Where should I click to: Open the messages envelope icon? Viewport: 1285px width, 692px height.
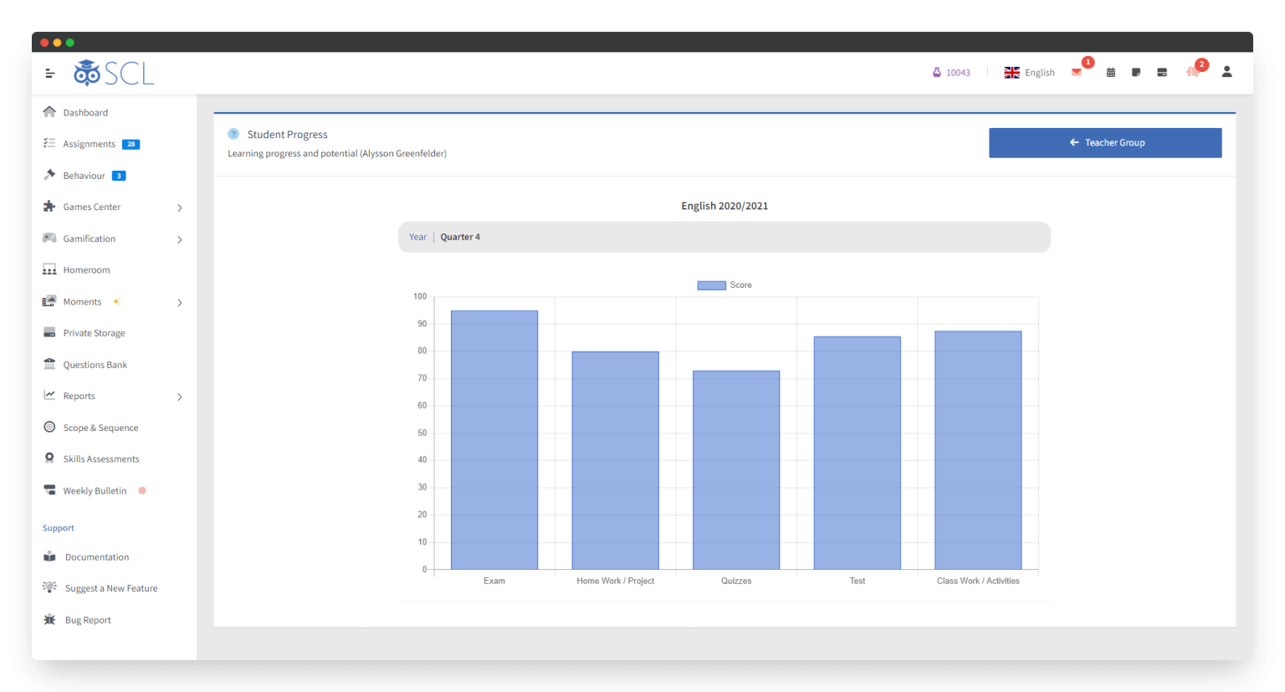click(x=1077, y=72)
